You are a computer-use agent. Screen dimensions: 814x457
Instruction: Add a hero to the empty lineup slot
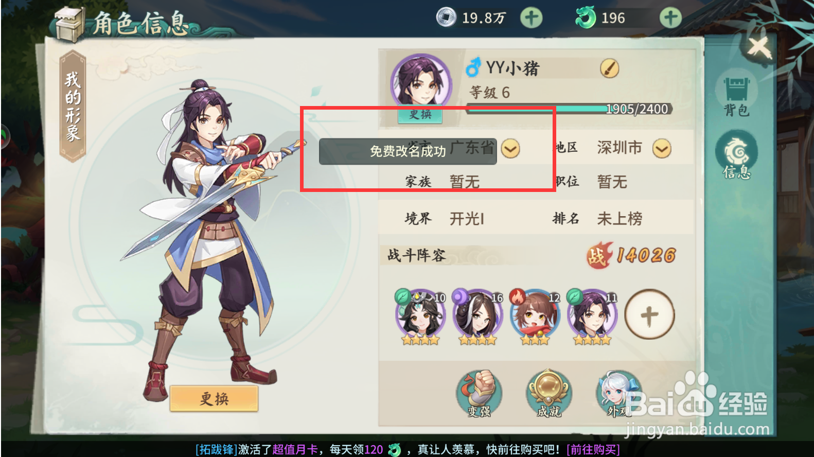click(x=649, y=314)
